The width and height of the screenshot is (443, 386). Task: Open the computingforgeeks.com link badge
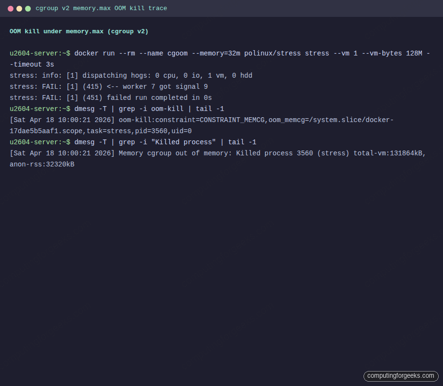click(x=401, y=376)
